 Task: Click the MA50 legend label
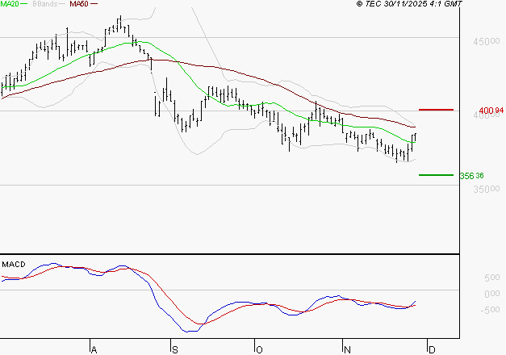click(x=79, y=4)
